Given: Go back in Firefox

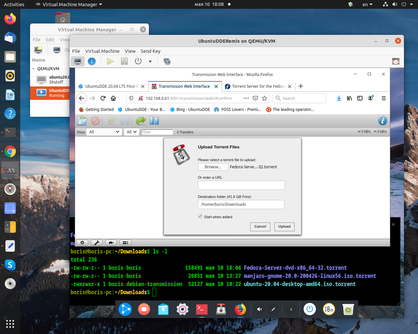Looking at the screenshot, I should pos(82,98).
